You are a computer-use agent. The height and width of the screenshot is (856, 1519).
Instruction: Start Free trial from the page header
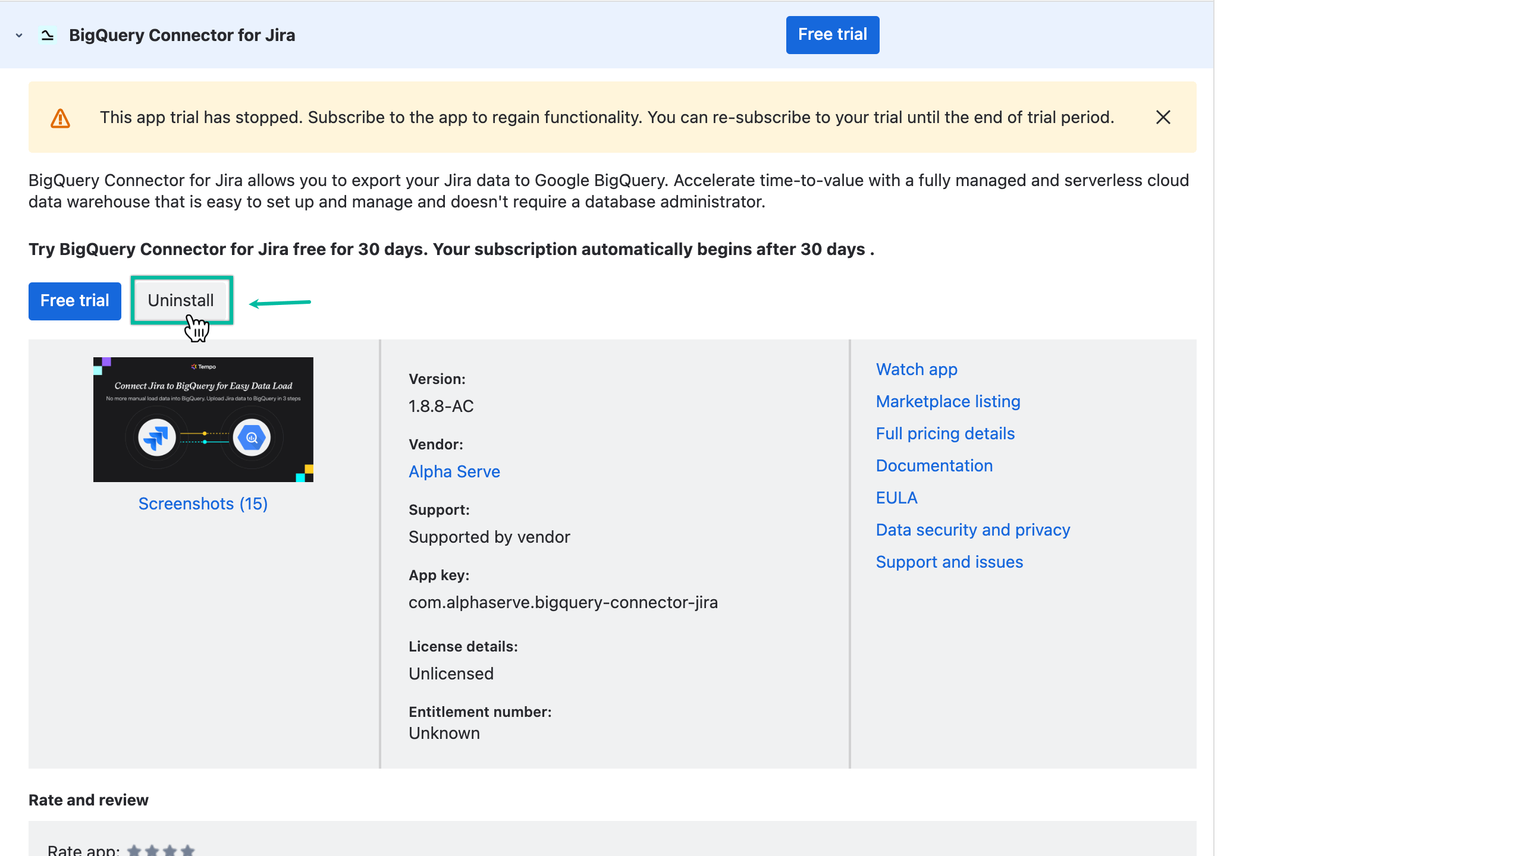(832, 34)
